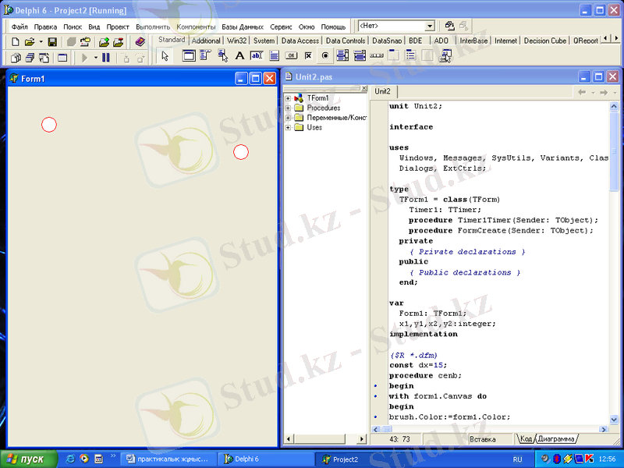Select the Edit box component icon
This screenshot has height=468, width=624.
(x=256, y=56)
